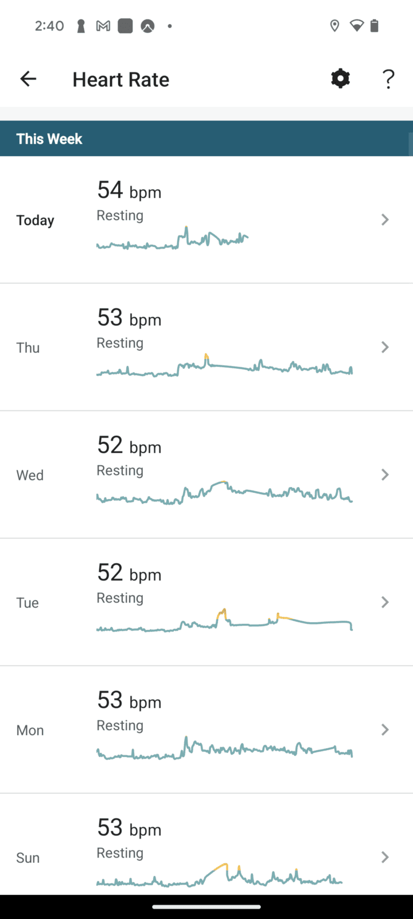Select the Today 54 bpm entry
Viewport: 413px width, 919px height.
[129, 191]
